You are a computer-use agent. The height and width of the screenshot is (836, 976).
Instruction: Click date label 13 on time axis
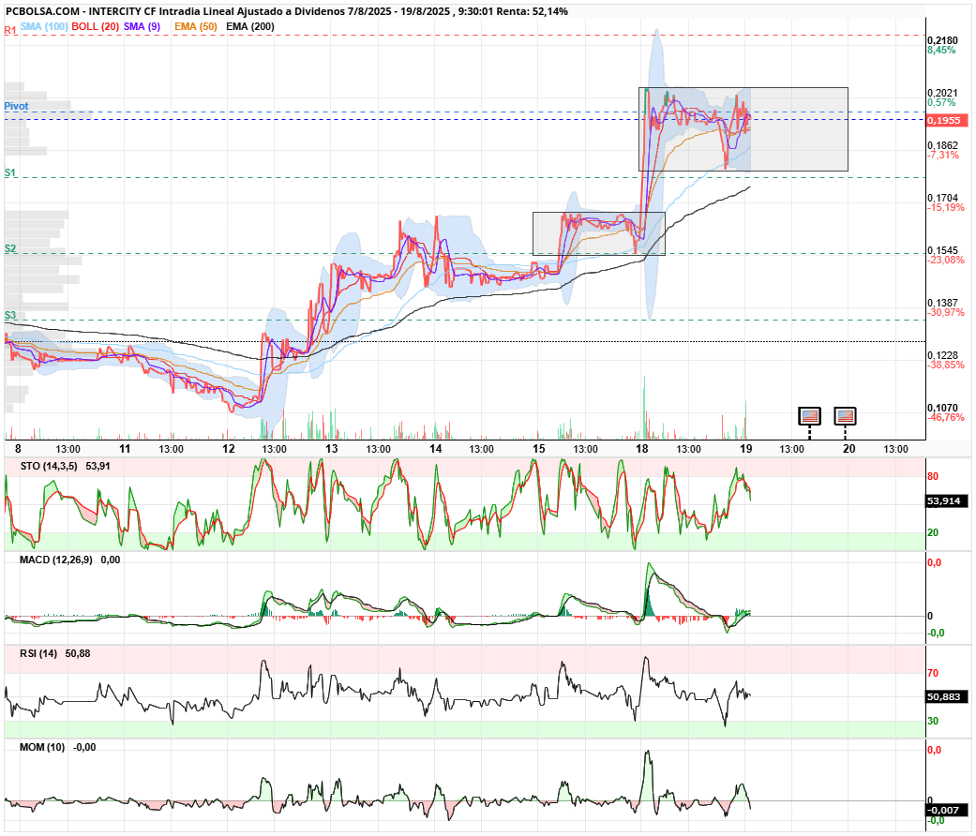click(332, 449)
